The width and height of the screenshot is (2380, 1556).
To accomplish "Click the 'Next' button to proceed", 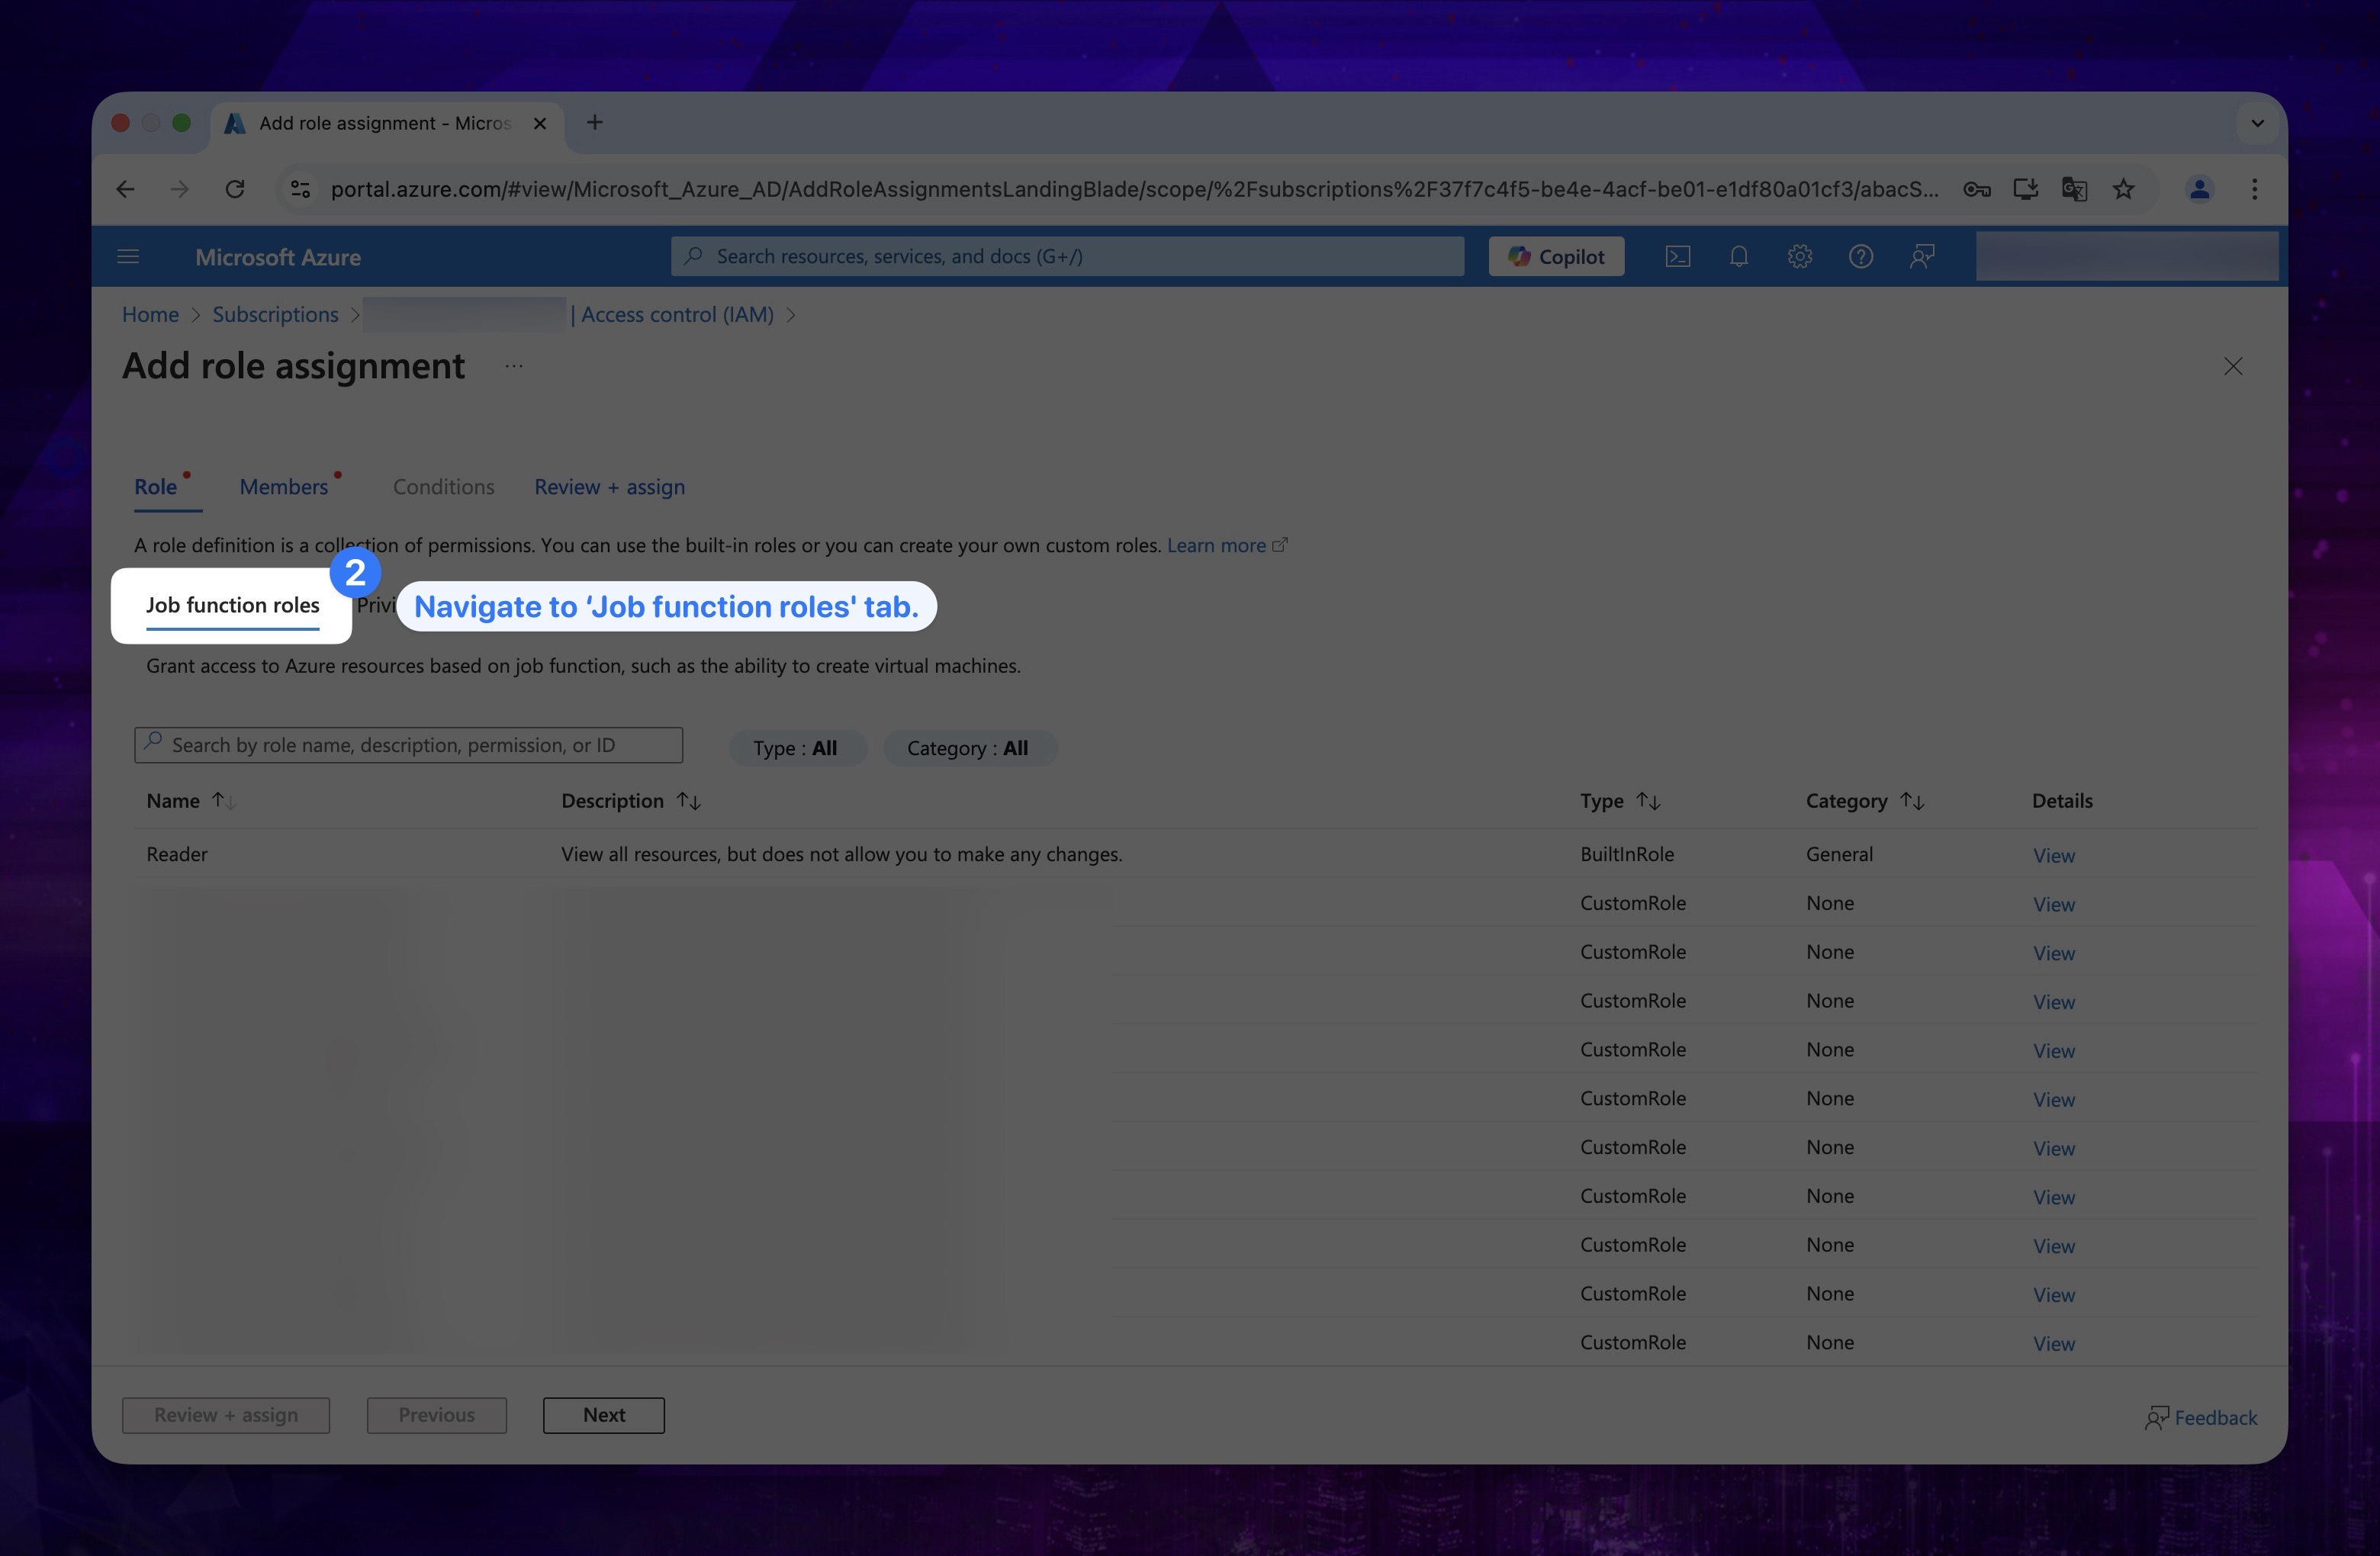I will click(603, 1413).
